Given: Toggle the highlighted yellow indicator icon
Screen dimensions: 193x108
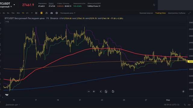Looking at the screenshot, I should pos(42,13).
